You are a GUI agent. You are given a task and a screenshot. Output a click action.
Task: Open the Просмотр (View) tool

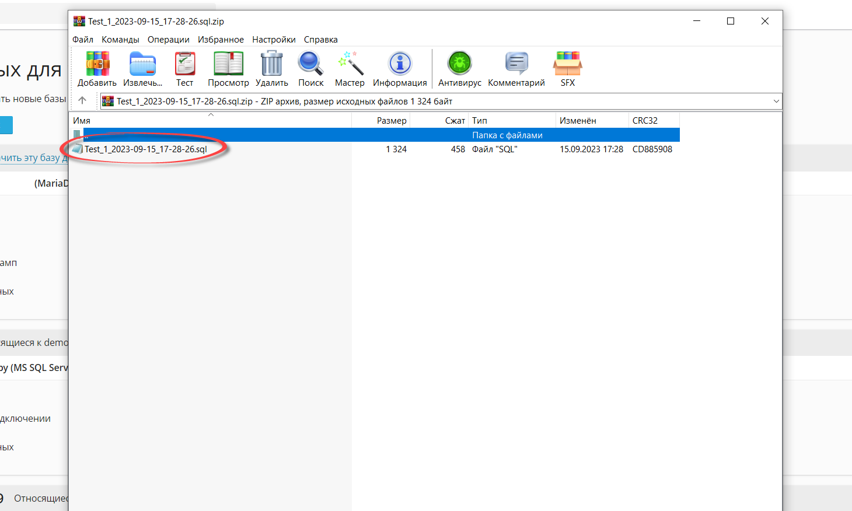click(228, 64)
